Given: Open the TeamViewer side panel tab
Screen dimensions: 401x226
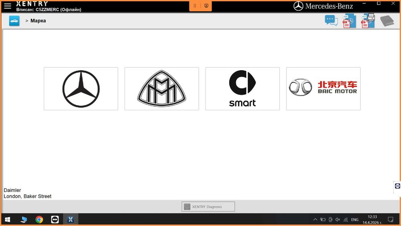Looking at the screenshot, I should 397,186.
